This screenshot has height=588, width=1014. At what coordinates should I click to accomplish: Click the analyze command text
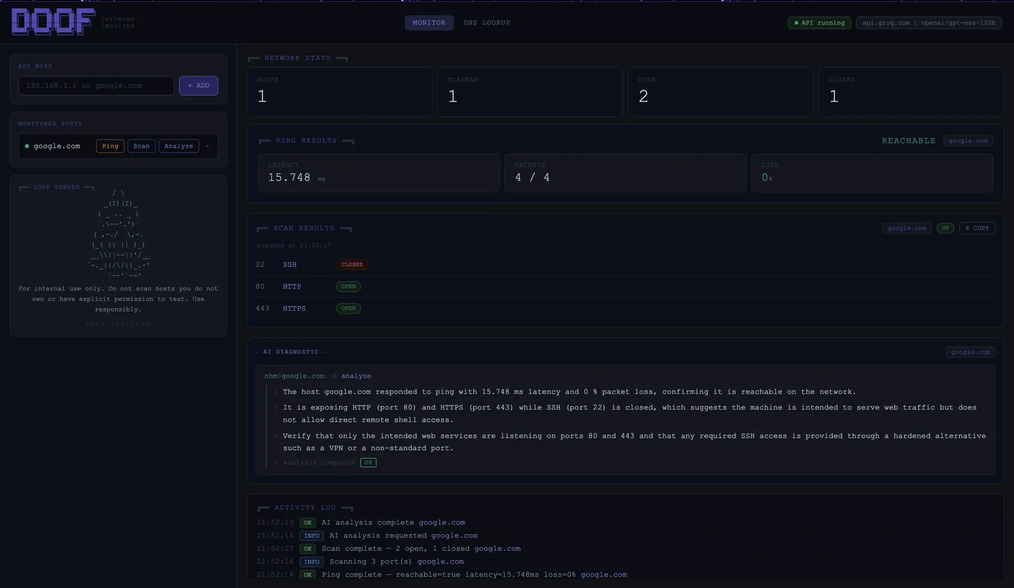point(356,376)
